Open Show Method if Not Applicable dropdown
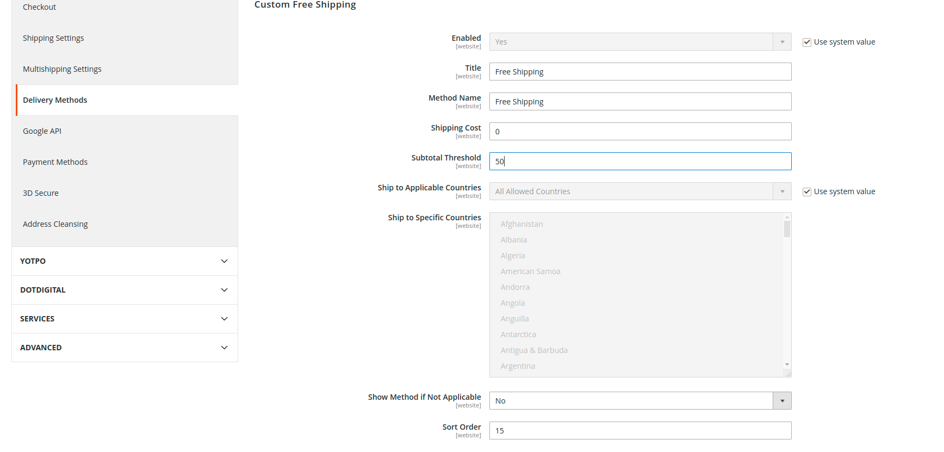The image size is (944, 452). point(639,401)
